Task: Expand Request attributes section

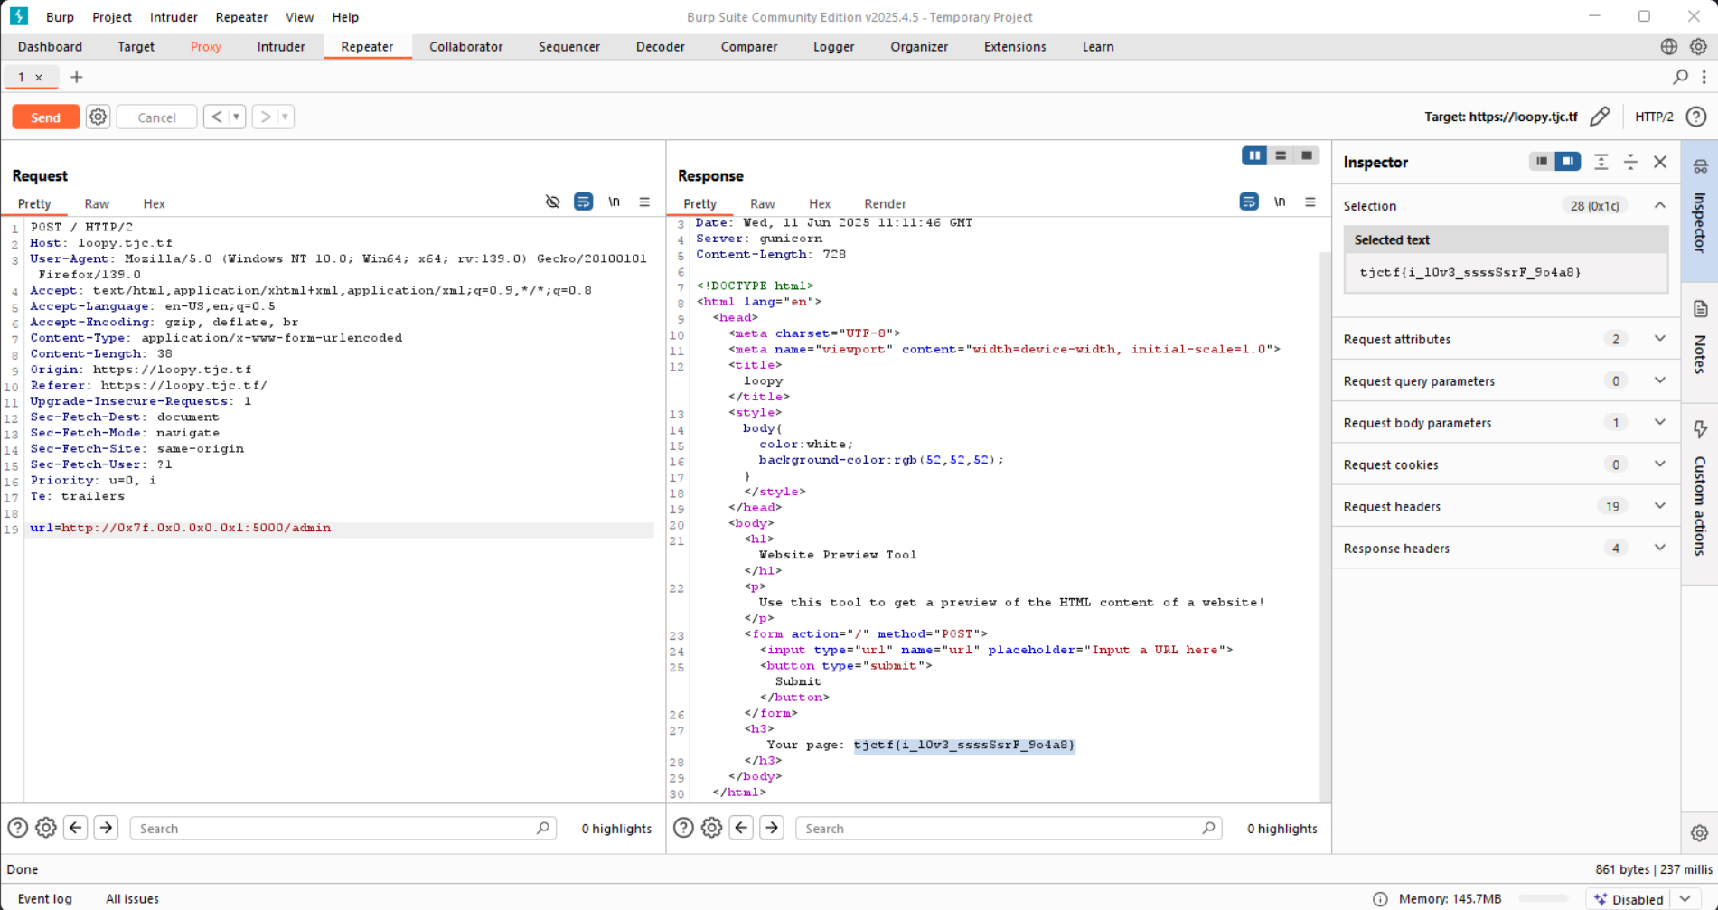Action: click(x=1660, y=339)
